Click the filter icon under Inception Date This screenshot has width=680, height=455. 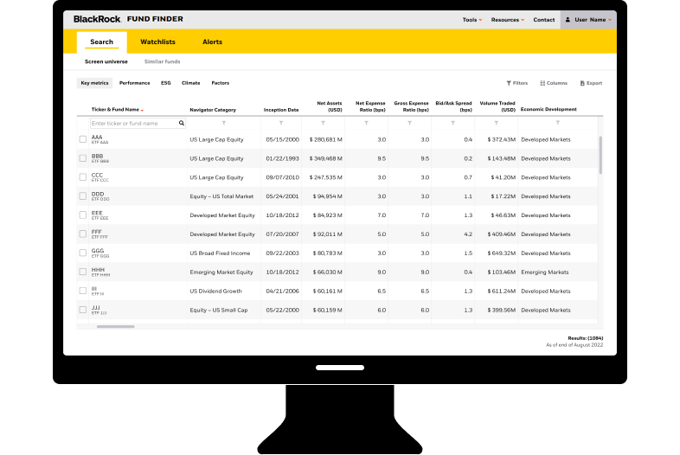[281, 124]
